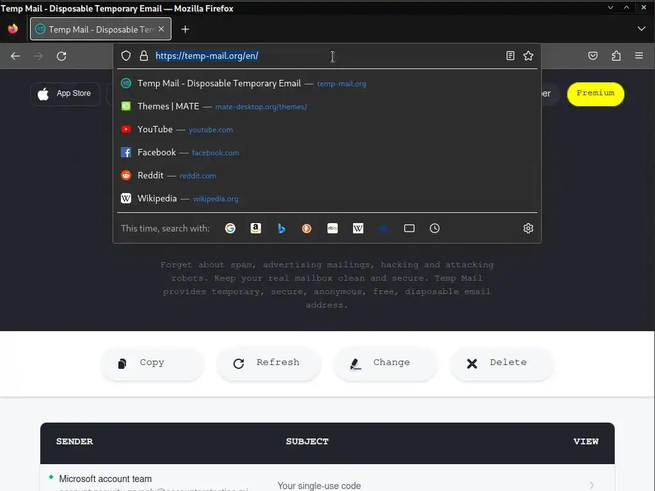The width and height of the screenshot is (655, 491).
Task: Select Reddit suggestion
Action: (x=327, y=175)
